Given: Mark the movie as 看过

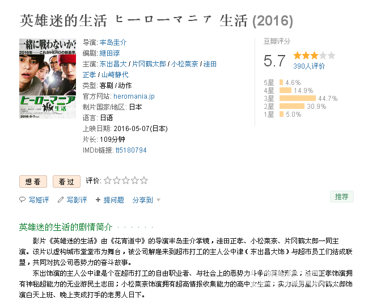Looking at the screenshot, I should coord(66,182).
